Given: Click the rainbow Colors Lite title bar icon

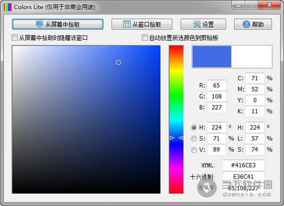Looking at the screenshot, I should click(x=8, y=7).
